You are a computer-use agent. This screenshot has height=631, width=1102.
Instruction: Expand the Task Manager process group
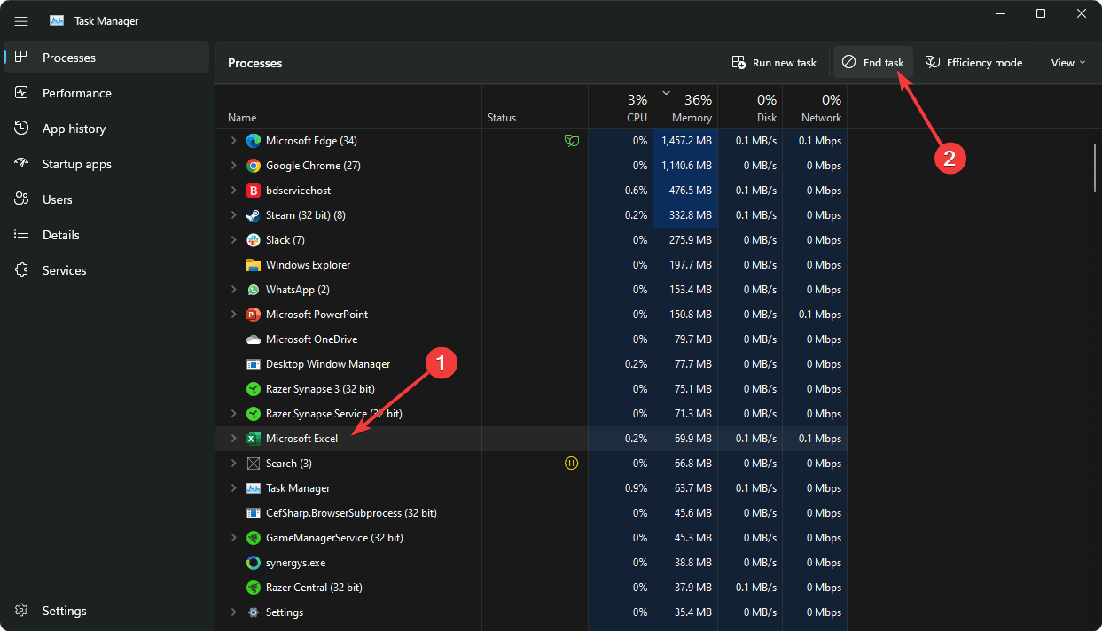click(234, 488)
